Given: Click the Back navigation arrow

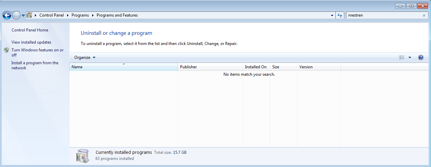Looking at the screenshot, I should tap(7, 15).
